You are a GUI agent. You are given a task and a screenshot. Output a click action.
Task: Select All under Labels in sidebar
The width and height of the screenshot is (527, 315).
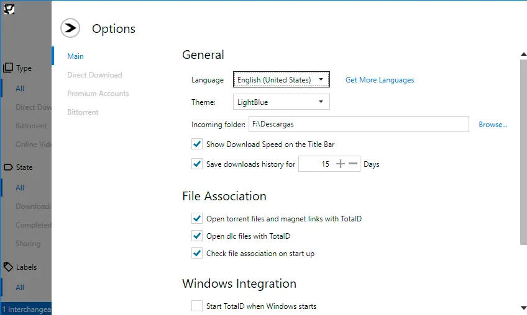tap(20, 288)
